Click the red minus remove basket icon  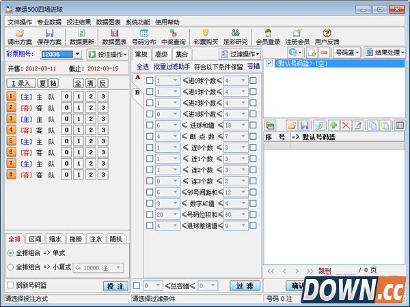pos(324,53)
